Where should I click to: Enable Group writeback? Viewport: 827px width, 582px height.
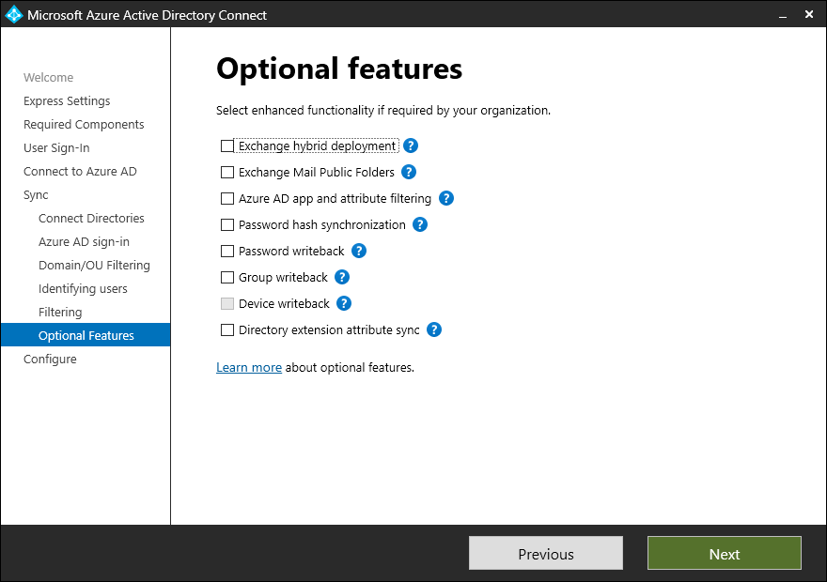coord(226,277)
